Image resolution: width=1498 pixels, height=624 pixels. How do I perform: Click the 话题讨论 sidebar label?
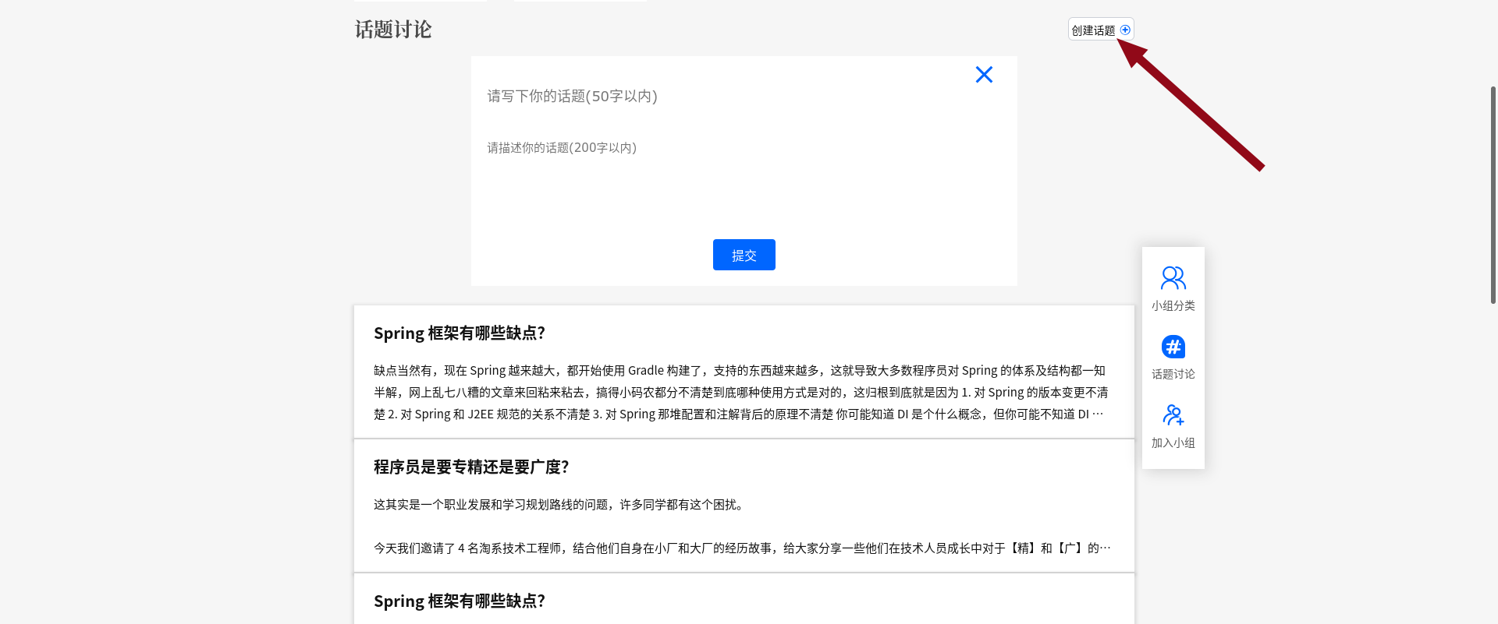pos(1173,375)
